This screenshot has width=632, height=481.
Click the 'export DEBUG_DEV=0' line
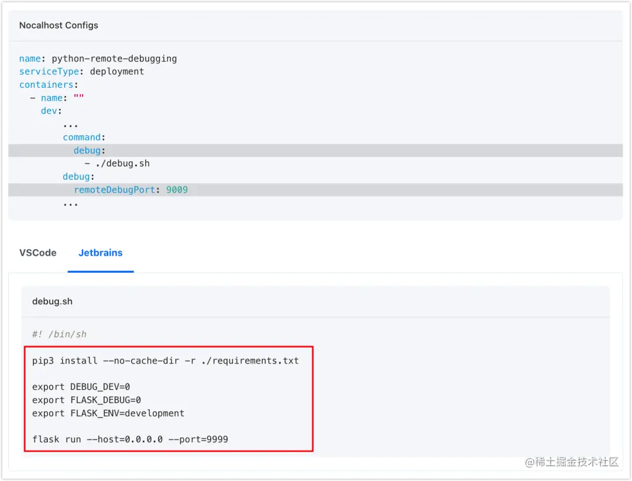(81, 387)
